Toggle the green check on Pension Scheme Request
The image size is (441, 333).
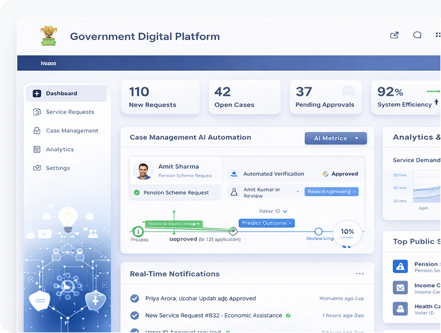pos(137,193)
